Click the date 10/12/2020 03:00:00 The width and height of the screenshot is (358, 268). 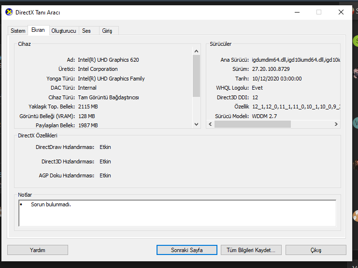click(277, 79)
